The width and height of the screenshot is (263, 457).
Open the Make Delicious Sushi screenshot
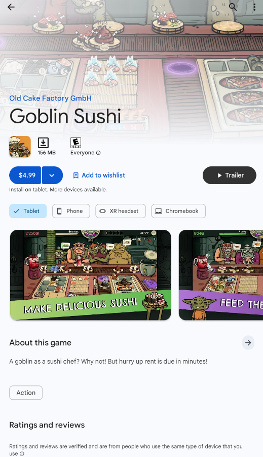91,275
